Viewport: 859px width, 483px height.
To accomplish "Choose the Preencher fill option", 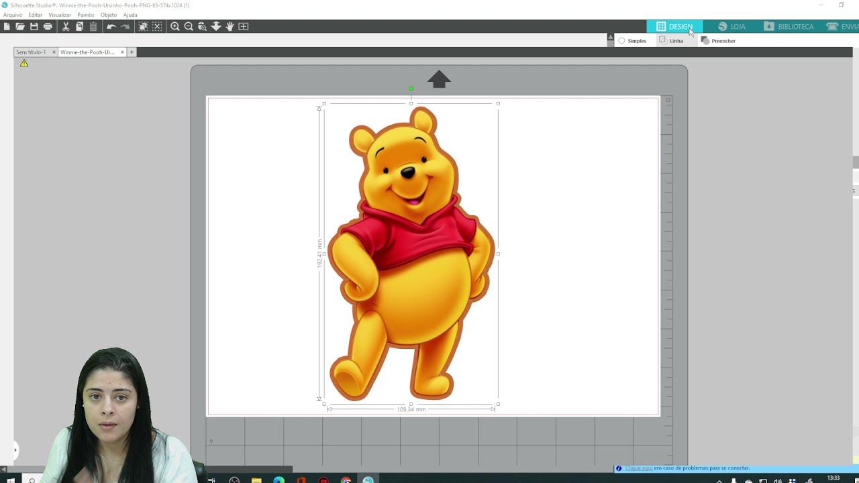I will 718,41.
